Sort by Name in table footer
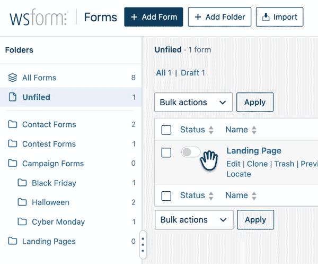 point(241,195)
